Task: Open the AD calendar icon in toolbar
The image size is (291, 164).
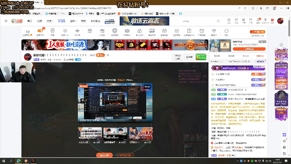Action: tap(164, 31)
